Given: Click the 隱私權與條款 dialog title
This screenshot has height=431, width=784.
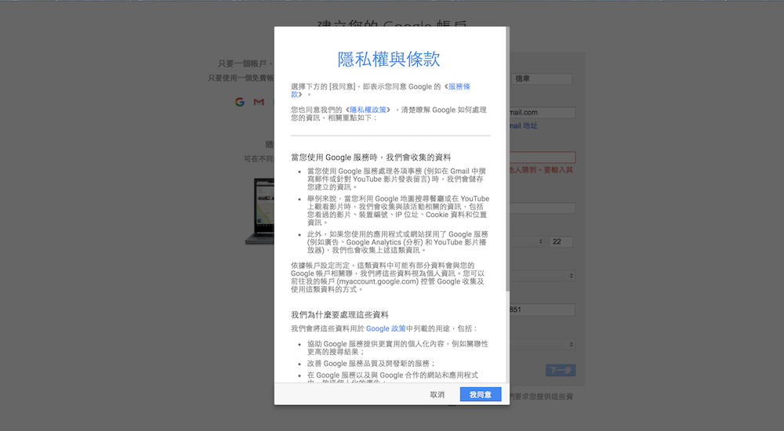Looking at the screenshot, I should 389,59.
